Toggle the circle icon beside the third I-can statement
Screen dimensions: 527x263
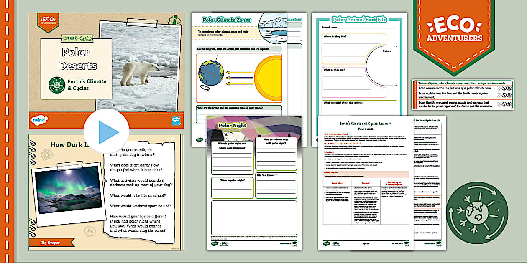pos(509,104)
